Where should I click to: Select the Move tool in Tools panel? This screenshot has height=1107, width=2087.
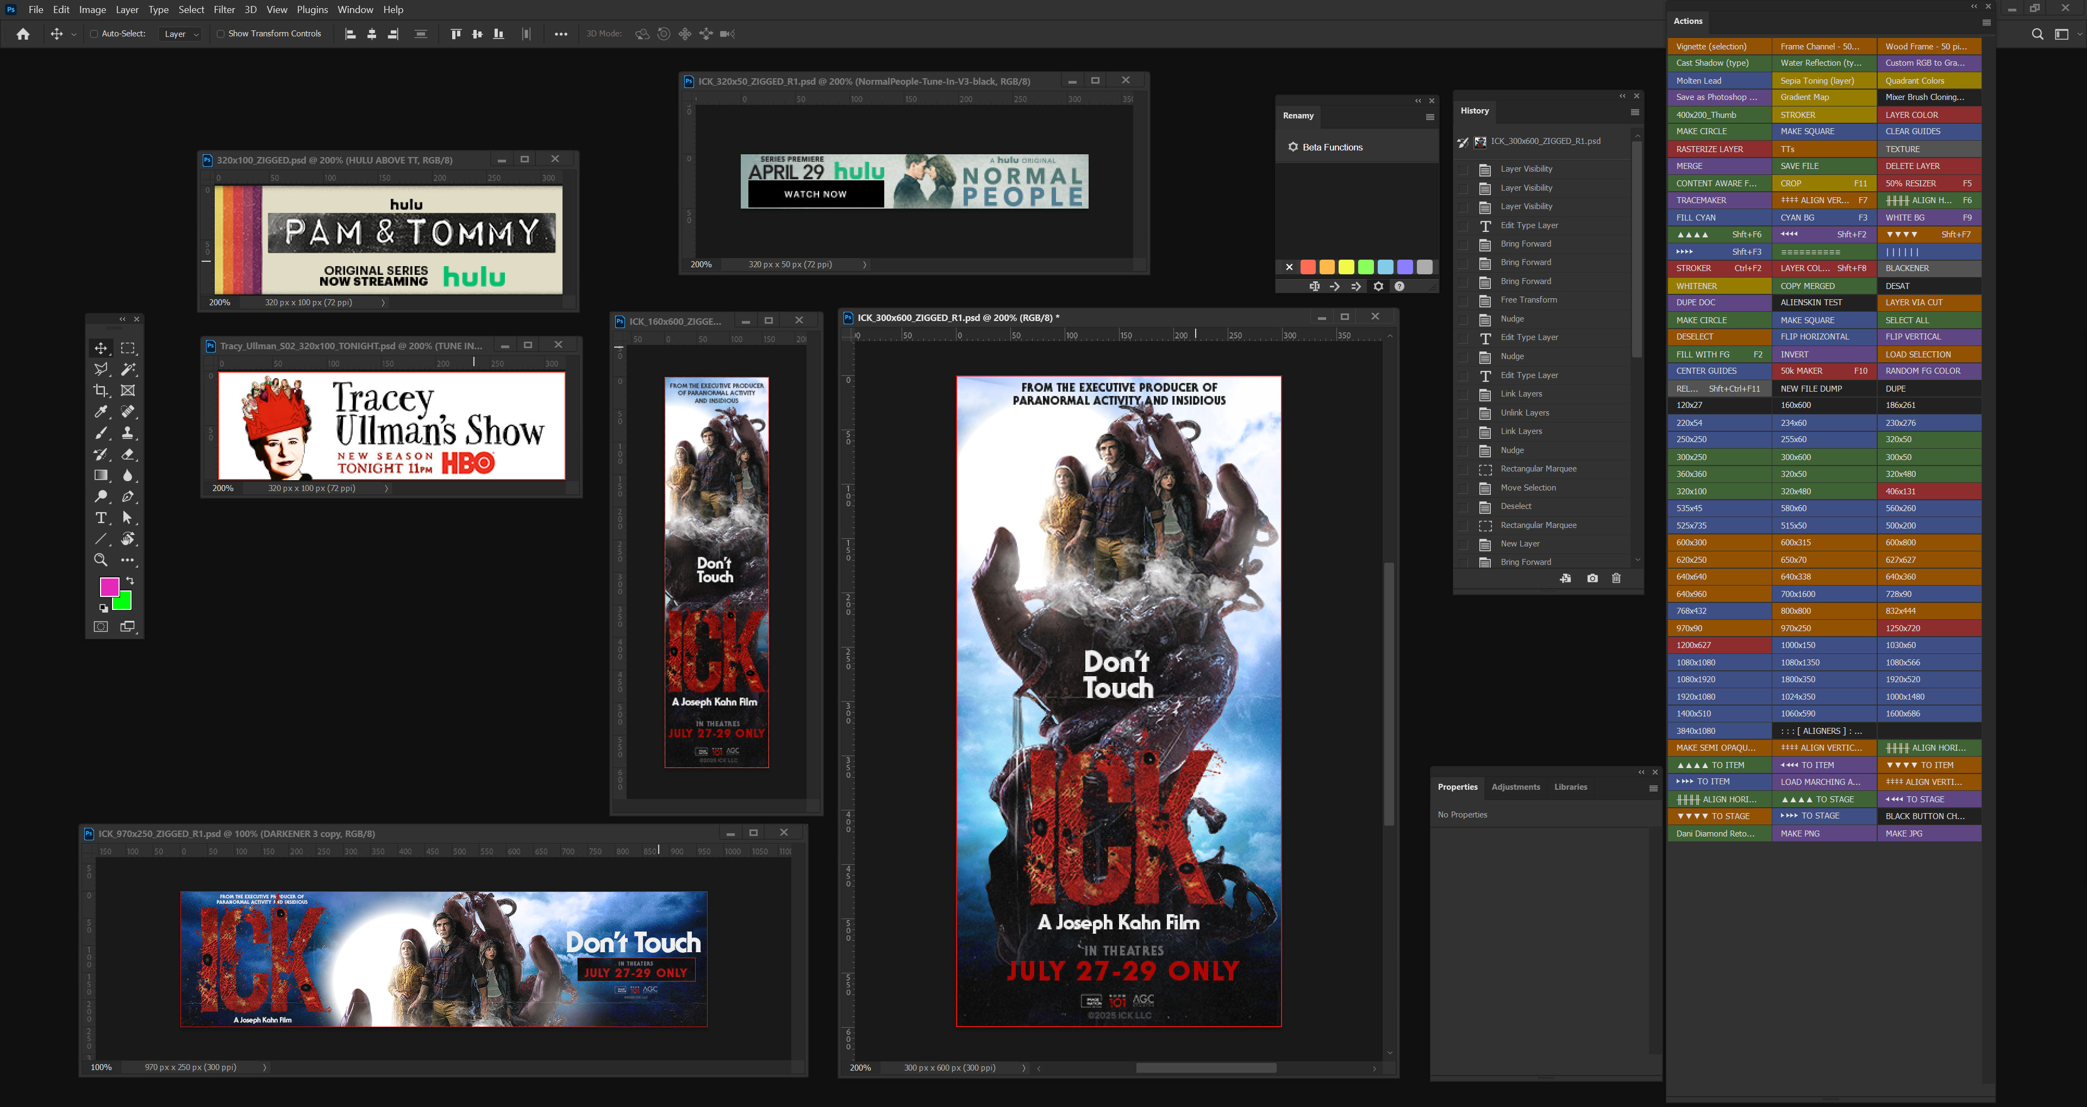(101, 348)
